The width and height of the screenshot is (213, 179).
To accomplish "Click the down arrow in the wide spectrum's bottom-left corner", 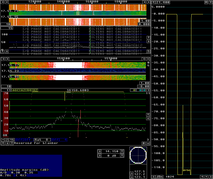I will pos(7,51).
